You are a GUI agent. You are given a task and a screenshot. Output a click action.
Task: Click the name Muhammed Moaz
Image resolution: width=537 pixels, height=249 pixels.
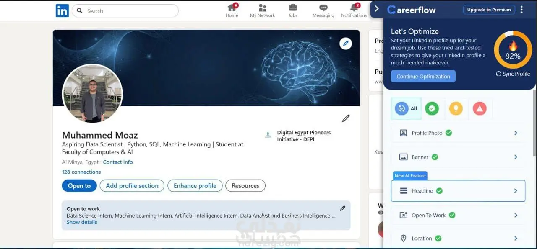[x=100, y=135]
